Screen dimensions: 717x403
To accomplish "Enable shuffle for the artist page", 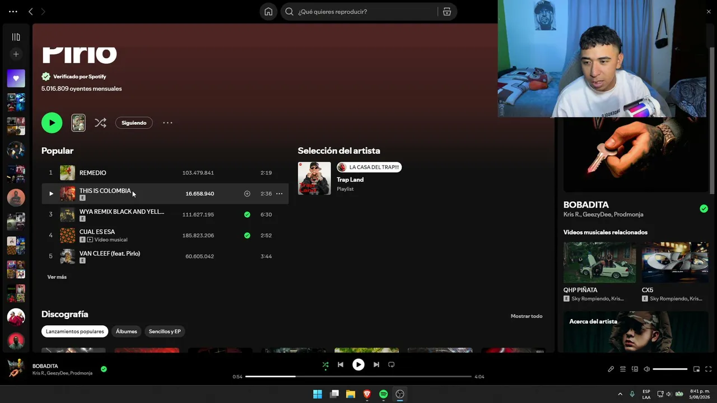I will coord(100,123).
